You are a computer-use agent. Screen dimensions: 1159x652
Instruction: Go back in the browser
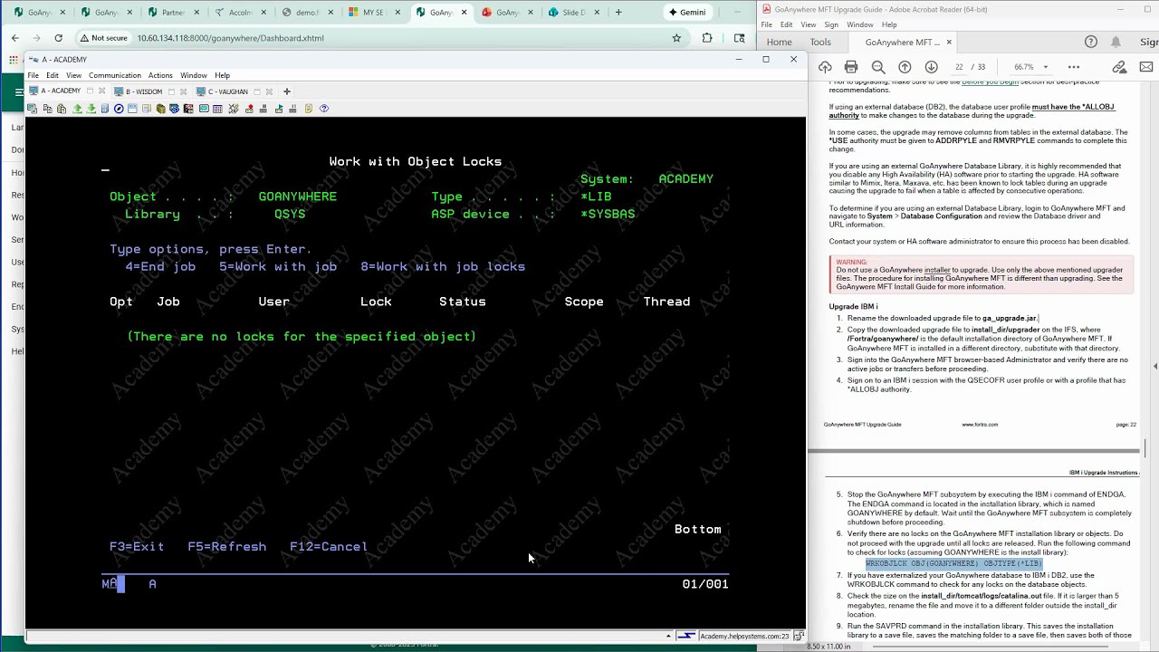(x=14, y=38)
